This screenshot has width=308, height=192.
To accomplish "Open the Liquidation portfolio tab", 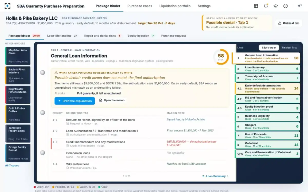I will tap(175, 6).
